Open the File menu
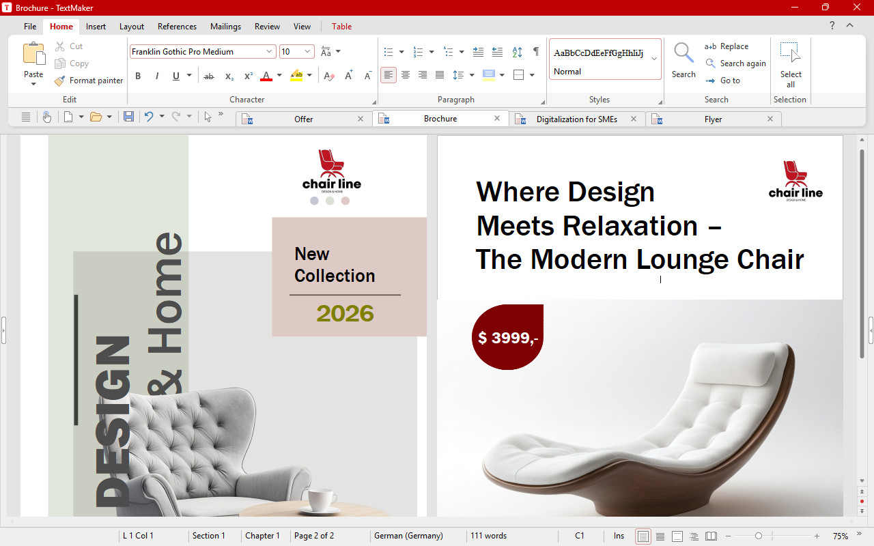 [30, 27]
